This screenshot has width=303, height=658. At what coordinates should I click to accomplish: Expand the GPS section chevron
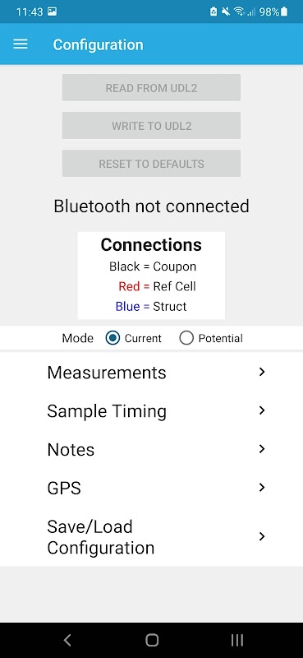point(262,487)
